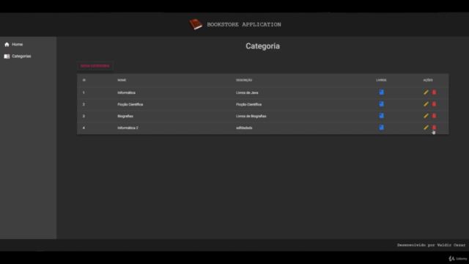
Task: Click the Ficção Científica description cell
Action: click(x=248, y=104)
